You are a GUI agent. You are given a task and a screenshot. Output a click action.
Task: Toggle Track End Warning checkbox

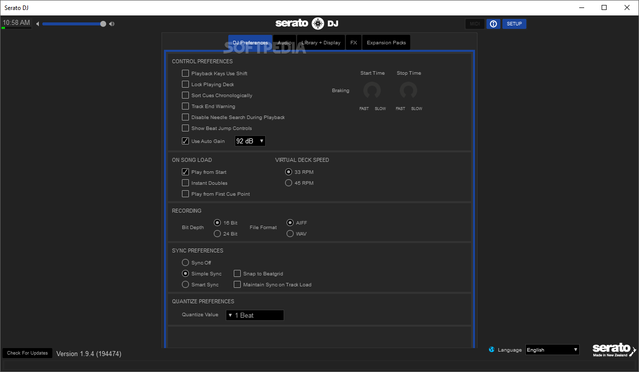point(185,106)
